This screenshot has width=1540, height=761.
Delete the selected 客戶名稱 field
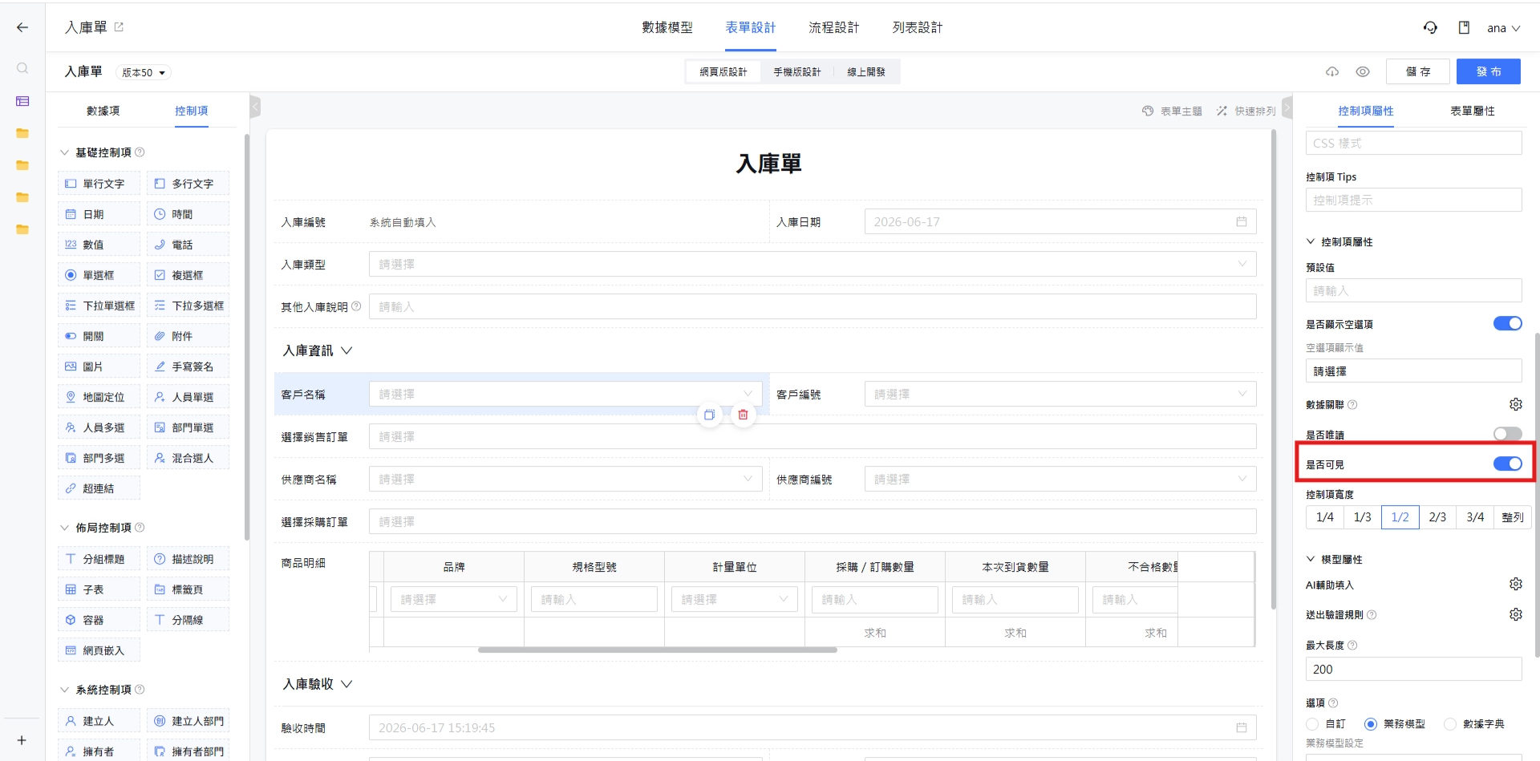click(x=743, y=415)
